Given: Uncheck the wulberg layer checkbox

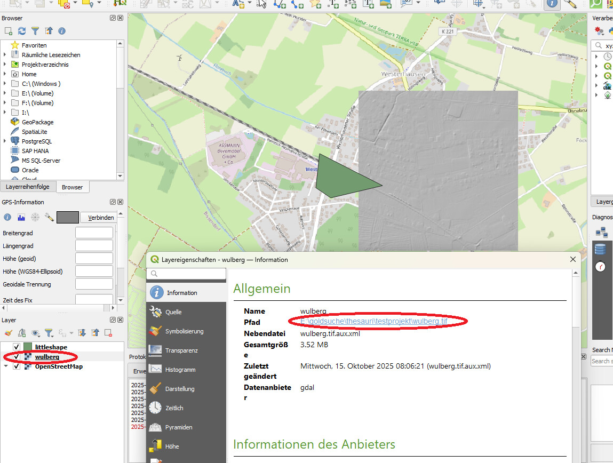Looking at the screenshot, I should (x=17, y=357).
